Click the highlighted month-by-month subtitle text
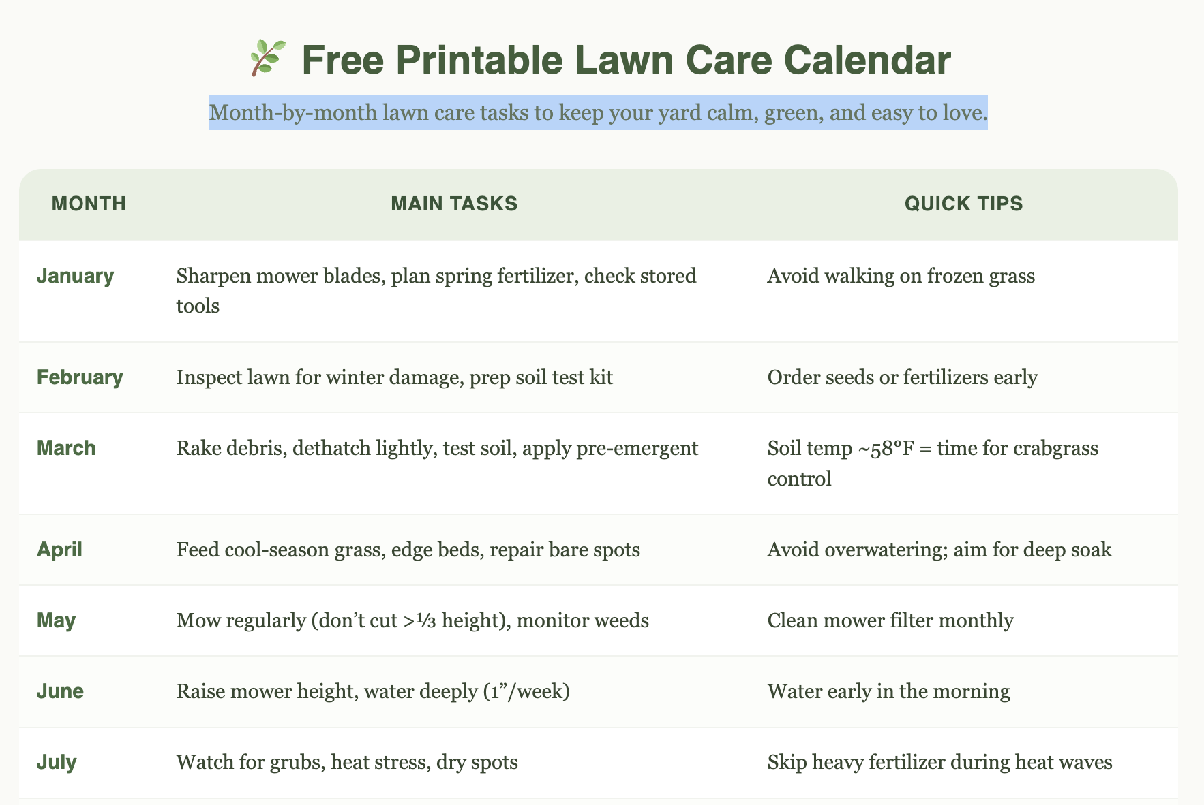 (599, 112)
